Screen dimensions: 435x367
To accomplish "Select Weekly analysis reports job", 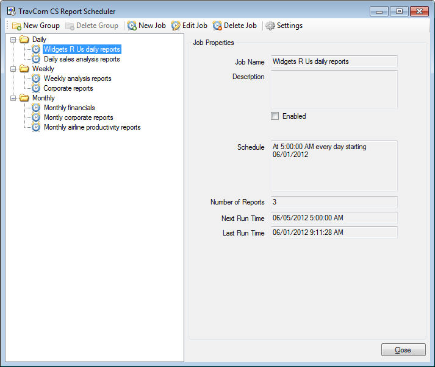I will coord(77,79).
